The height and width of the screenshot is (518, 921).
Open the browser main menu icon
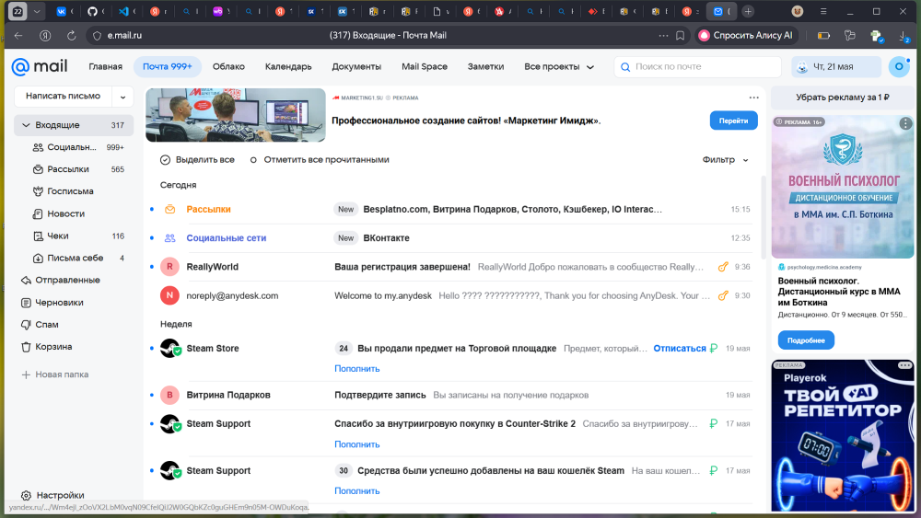click(x=823, y=11)
